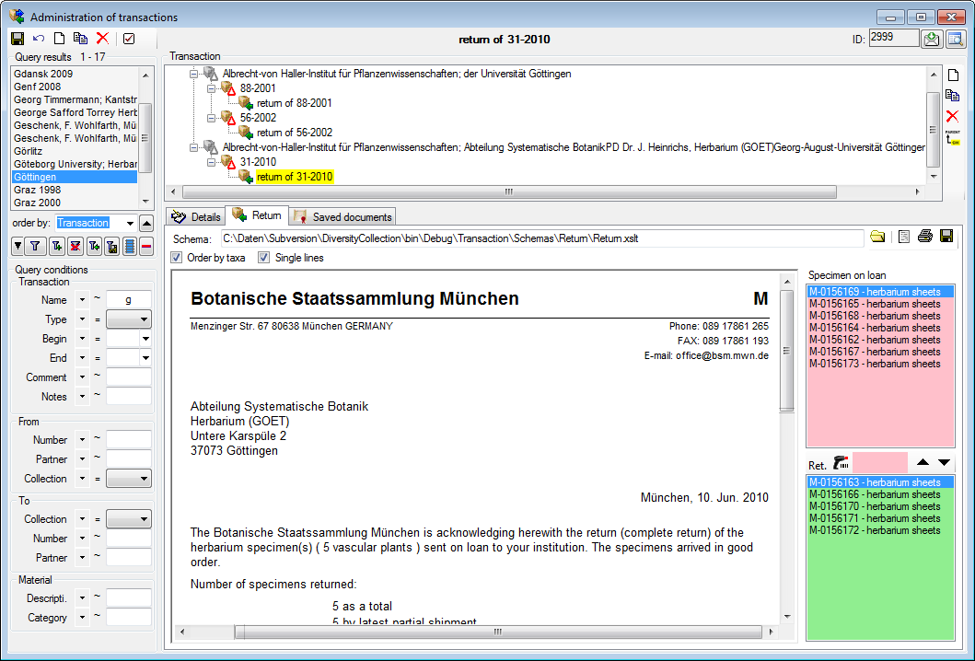Select the Return tab
The image size is (975, 661).
point(257,215)
